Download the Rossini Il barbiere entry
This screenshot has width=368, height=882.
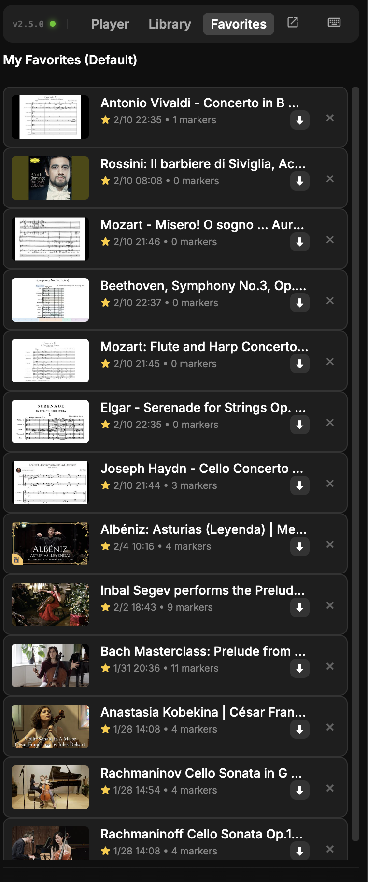[x=300, y=181]
